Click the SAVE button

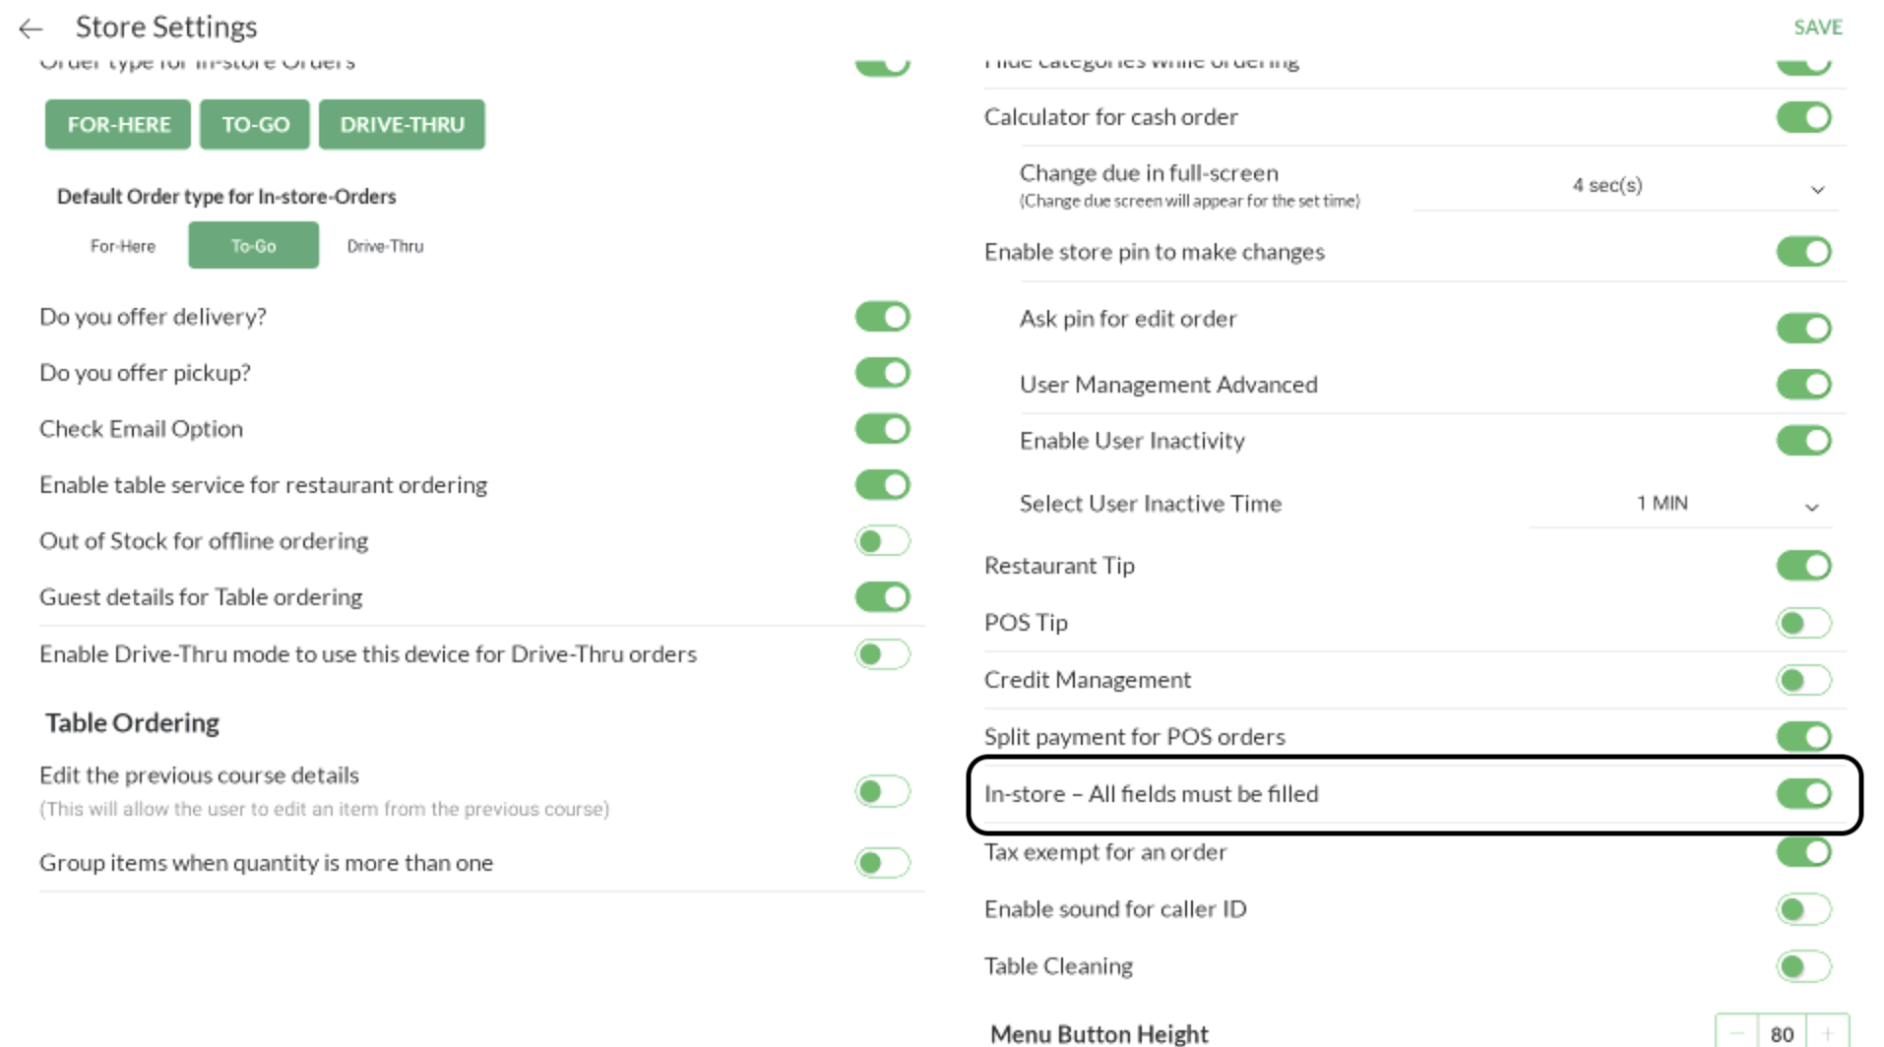tap(1817, 28)
